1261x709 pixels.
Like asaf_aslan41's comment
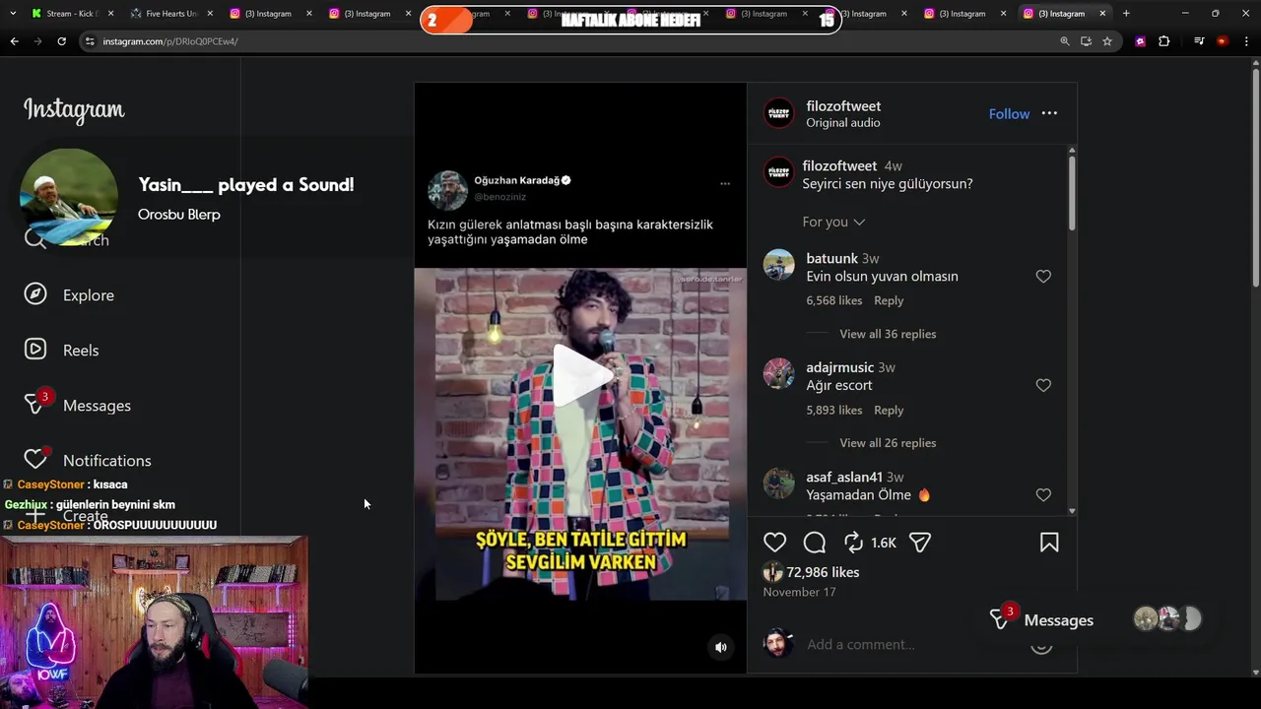coord(1043,495)
